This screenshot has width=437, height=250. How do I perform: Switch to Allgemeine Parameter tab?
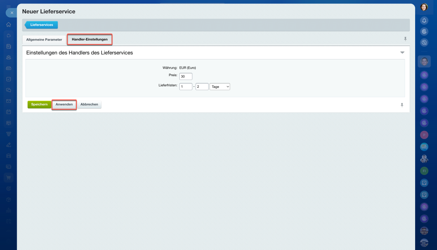(44, 40)
